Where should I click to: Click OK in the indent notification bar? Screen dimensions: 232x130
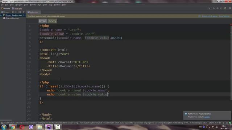199,16
